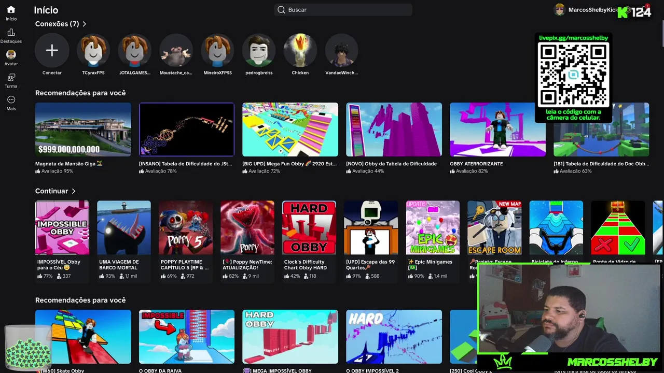Viewport: 664px width, 373px height.
Task: Open NOVO Obby da Tabela de Dificuldade
Action: (394, 130)
